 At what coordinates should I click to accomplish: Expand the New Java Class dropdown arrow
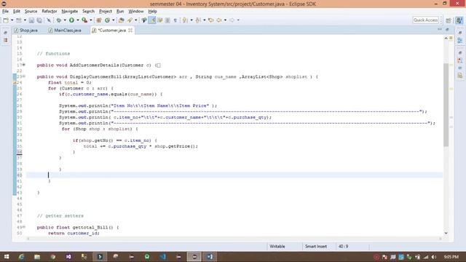tap(114, 20)
